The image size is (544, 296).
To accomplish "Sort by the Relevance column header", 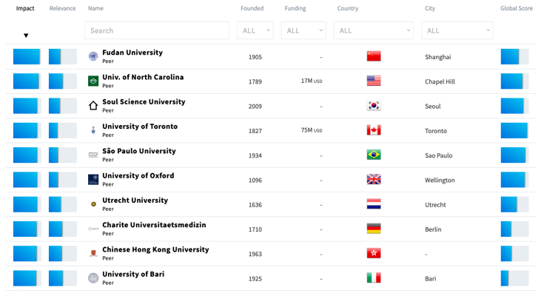I will [x=62, y=8].
